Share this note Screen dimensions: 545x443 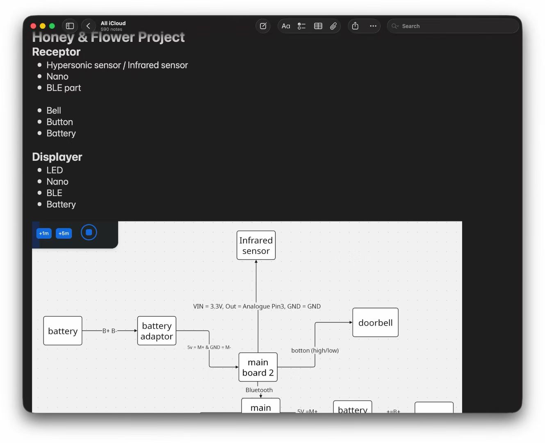tap(355, 26)
